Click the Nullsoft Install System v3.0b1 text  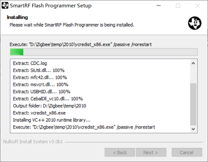(33, 142)
